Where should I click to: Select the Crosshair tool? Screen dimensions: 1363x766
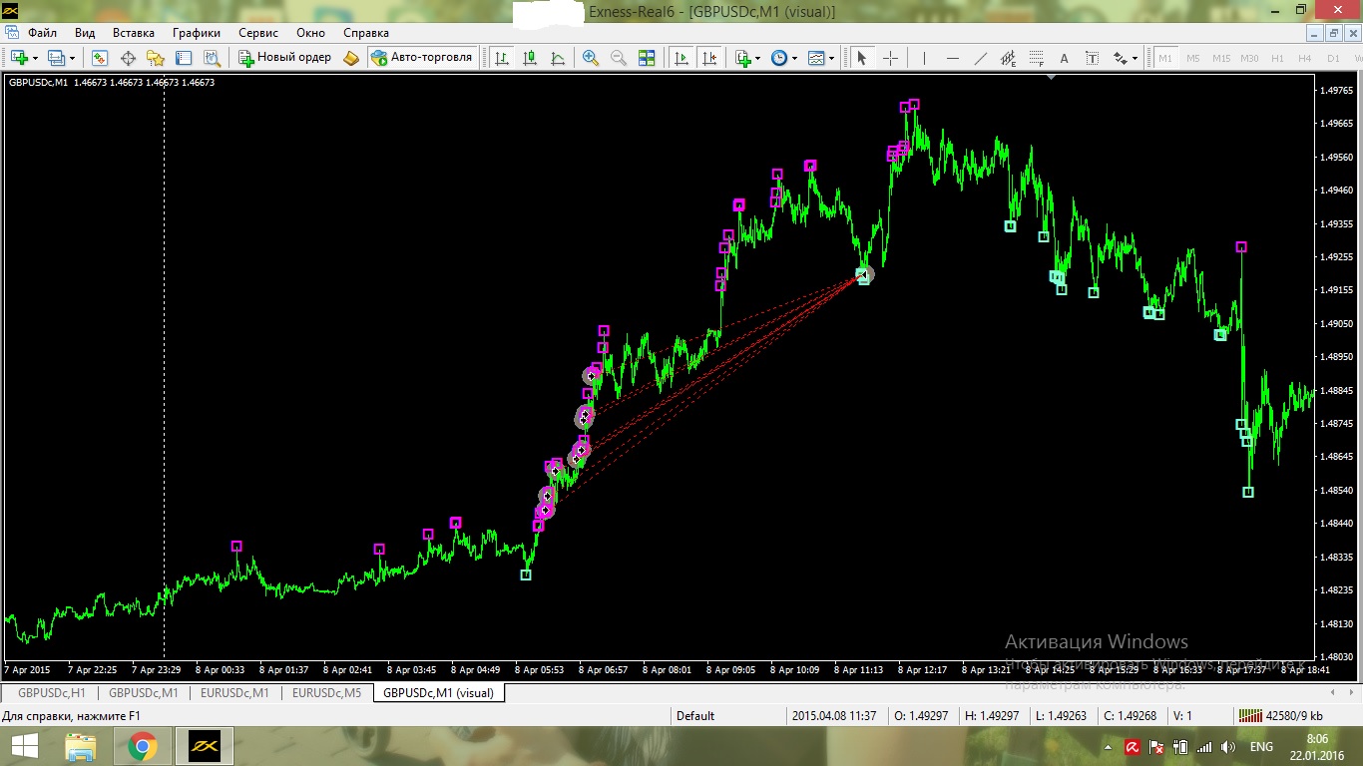click(890, 58)
